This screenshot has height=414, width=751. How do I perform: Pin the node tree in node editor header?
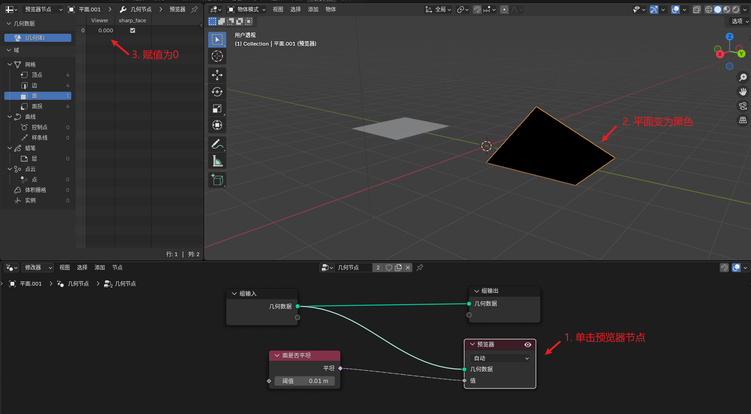pos(420,268)
